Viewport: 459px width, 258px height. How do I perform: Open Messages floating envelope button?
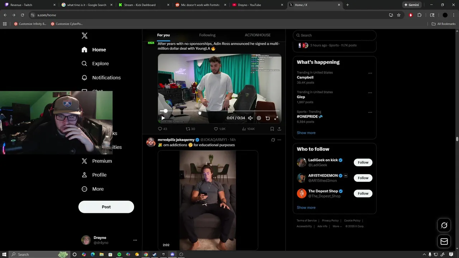click(444, 242)
